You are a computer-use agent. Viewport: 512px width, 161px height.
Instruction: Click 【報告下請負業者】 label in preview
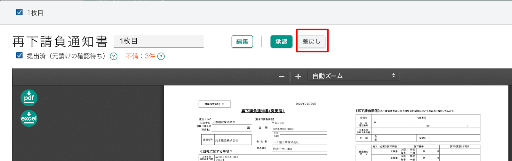coord(264,119)
